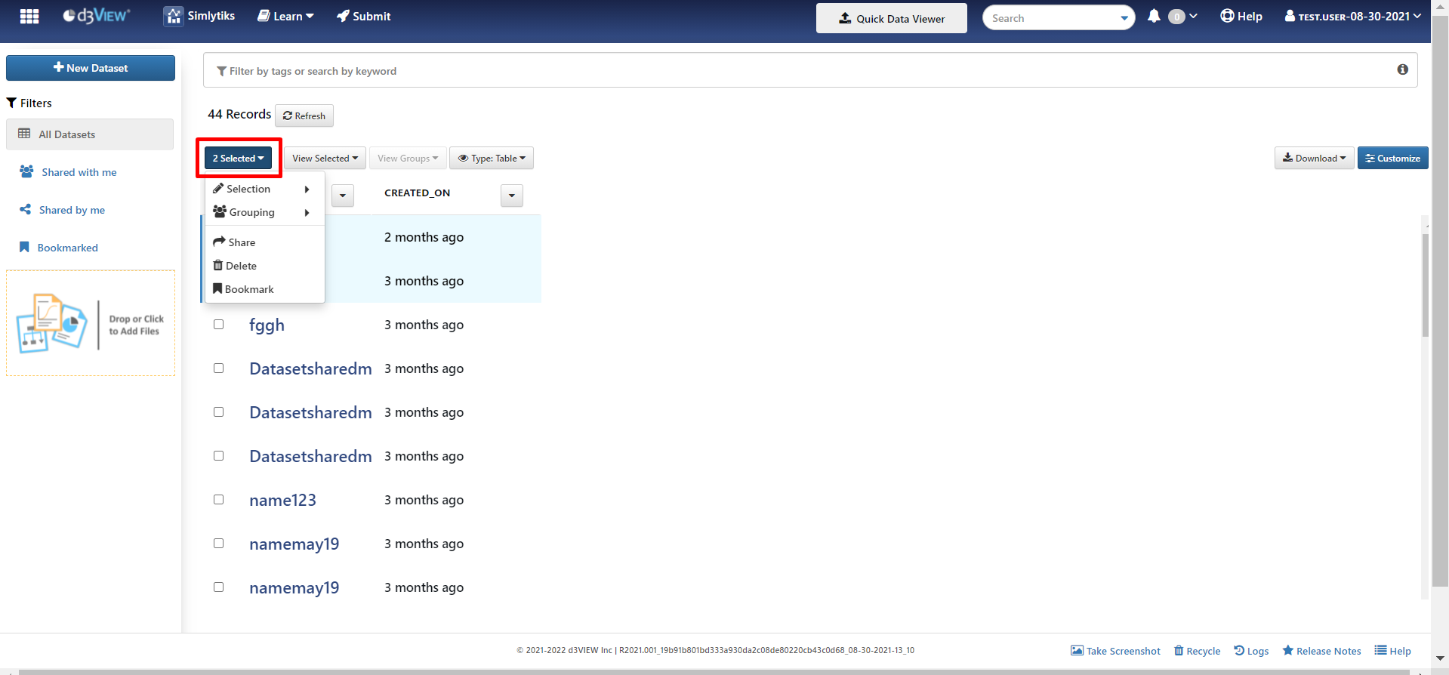Open Release Notes star link
The width and height of the screenshot is (1449, 675).
pyautogui.click(x=1321, y=651)
